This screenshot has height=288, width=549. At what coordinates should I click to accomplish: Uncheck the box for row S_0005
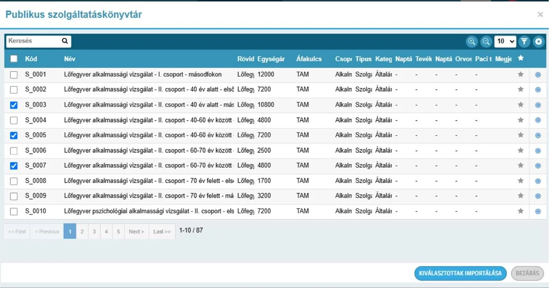click(x=14, y=135)
